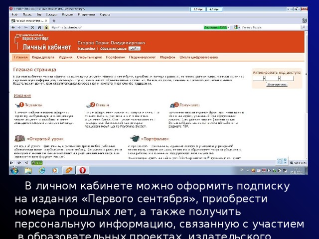Open the Получение link
Screen dimensions: 319x239
click(189, 105)
